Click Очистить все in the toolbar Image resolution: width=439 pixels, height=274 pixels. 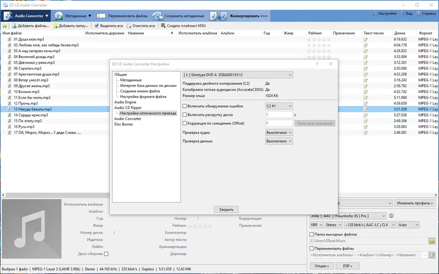click(141, 26)
